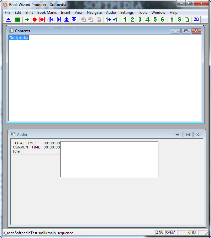Image resolution: width=211 pixels, height=238 pixels.
Task: Open the Tools menu
Action: click(142, 13)
